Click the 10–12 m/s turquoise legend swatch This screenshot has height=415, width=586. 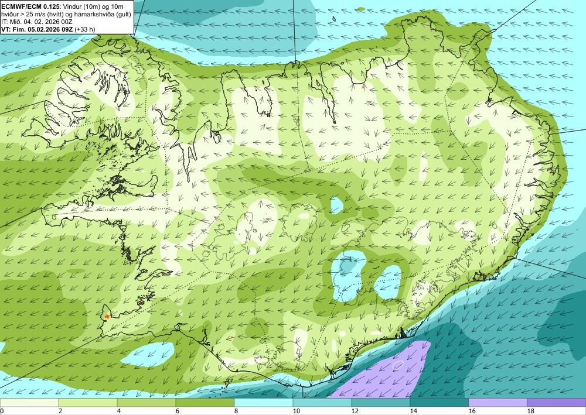click(322, 402)
